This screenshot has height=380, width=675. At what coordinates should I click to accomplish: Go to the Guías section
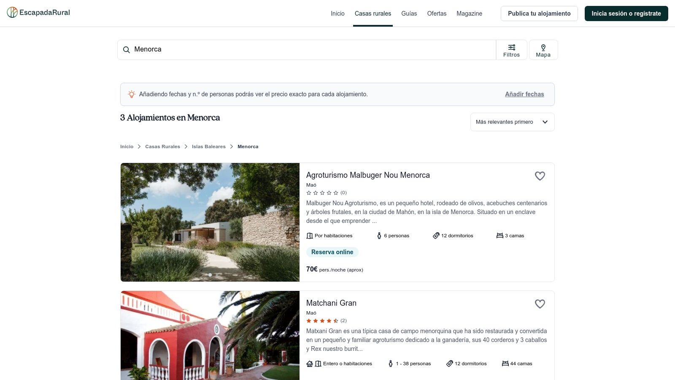click(x=409, y=14)
